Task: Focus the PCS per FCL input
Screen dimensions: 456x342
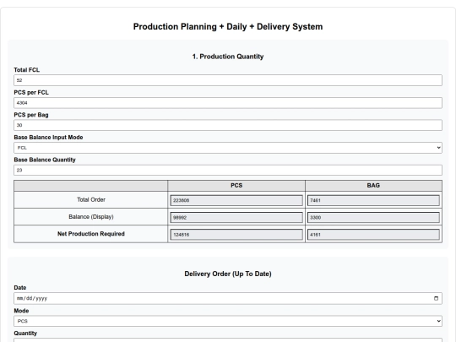Action: pyautogui.click(x=228, y=103)
